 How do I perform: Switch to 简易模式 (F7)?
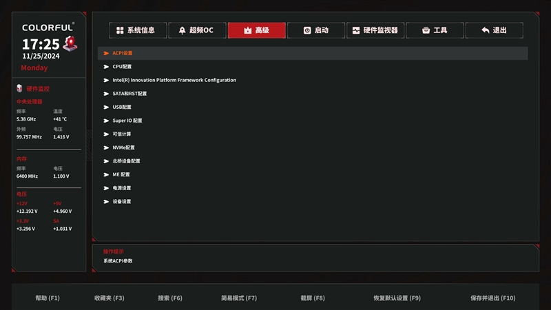pyautogui.click(x=239, y=298)
